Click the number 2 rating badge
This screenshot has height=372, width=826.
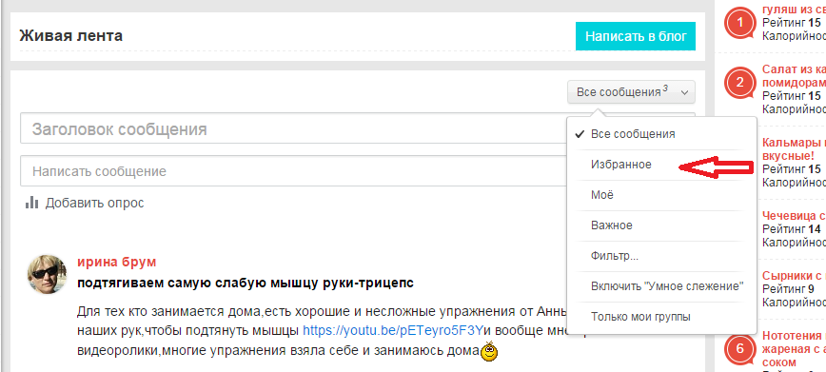[741, 83]
